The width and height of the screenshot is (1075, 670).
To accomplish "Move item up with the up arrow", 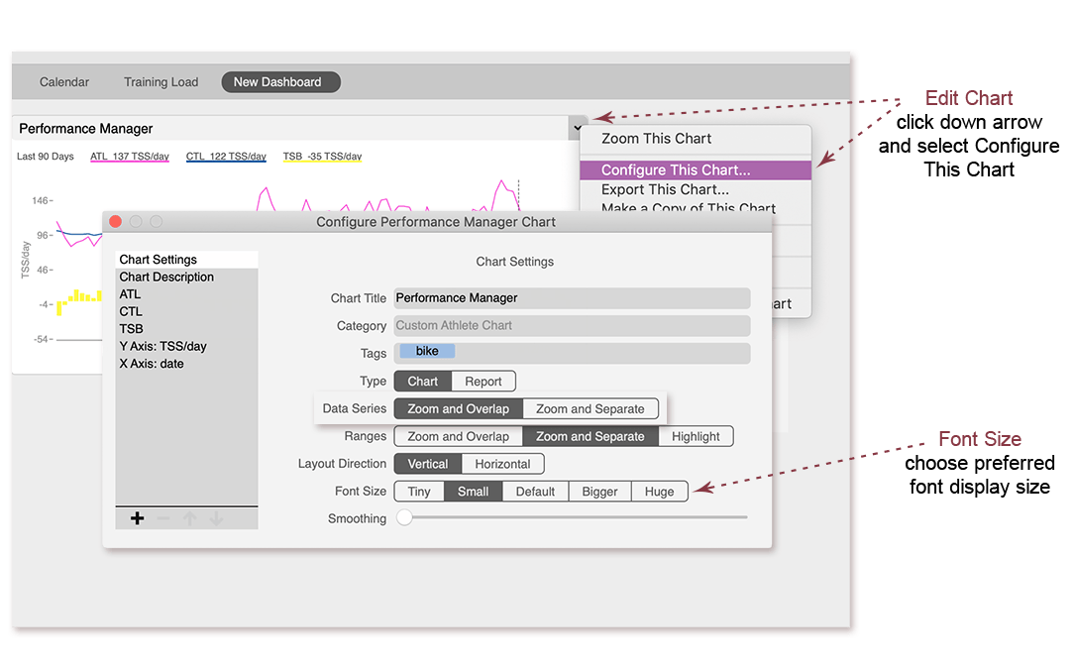I will tap(190, 518).
